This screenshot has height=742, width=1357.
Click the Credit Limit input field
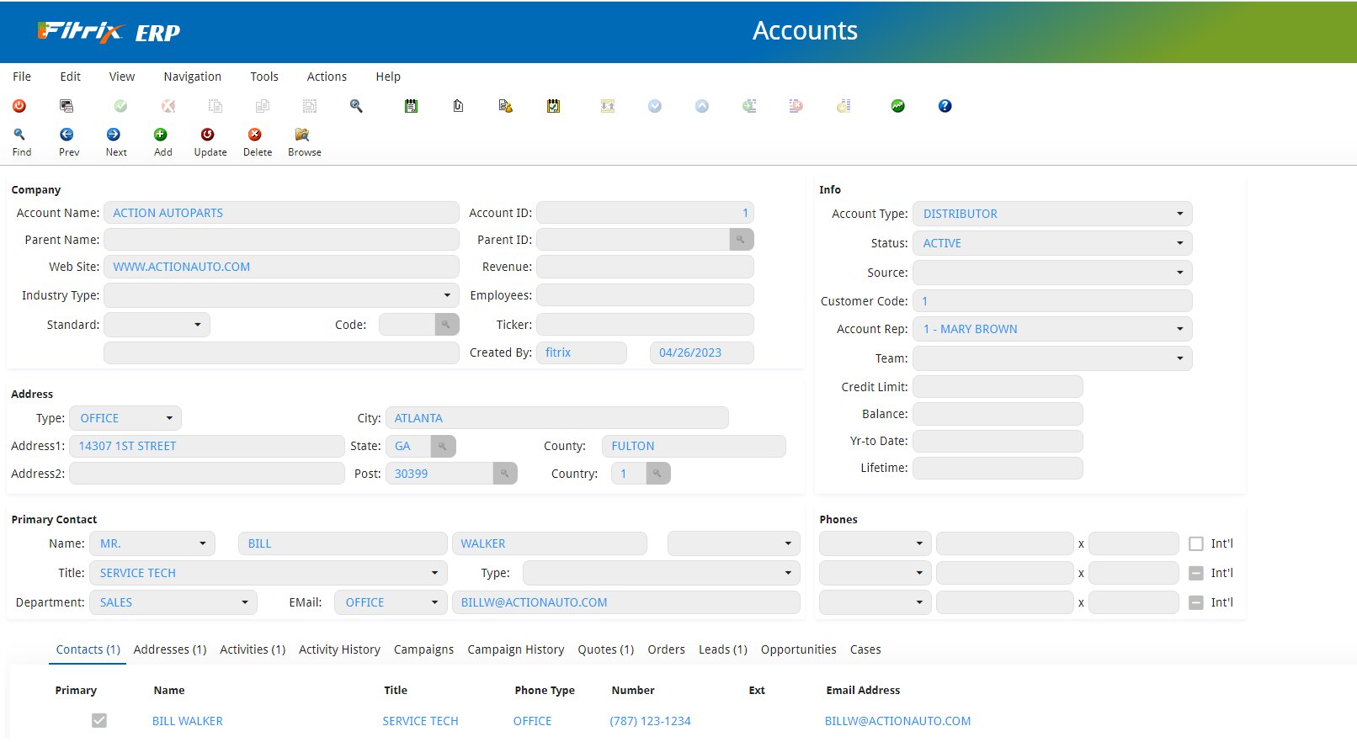click(x=997, y=387)
